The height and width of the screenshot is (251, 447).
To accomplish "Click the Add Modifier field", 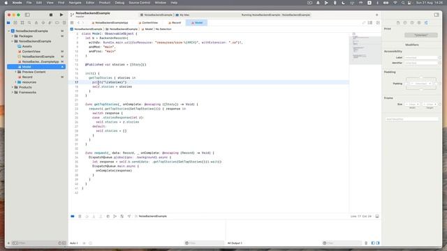I will point(411,119).
